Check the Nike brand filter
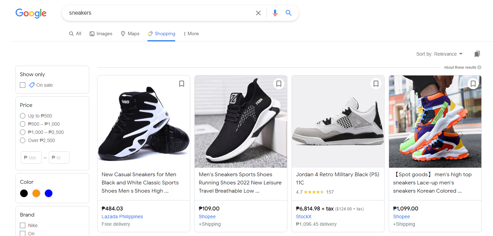Viewport: 493px width, 236px height. (23, 225)
